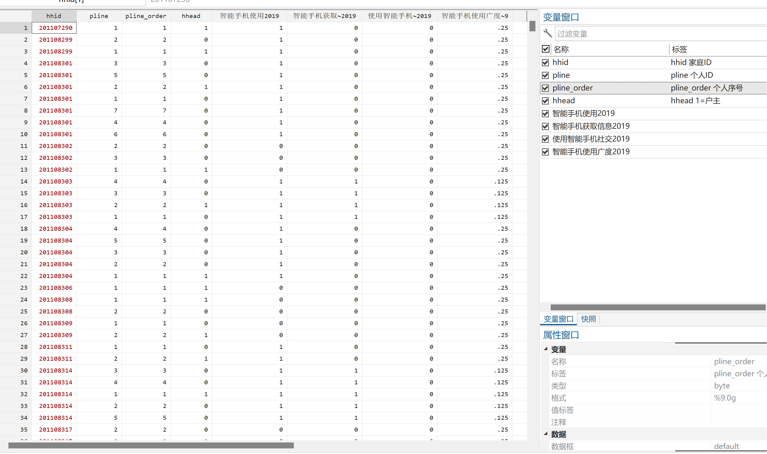Collapse the 数据 properties section
Image resolution: width=767 pixels, height=454 pixels.
(x=546, y=433)
